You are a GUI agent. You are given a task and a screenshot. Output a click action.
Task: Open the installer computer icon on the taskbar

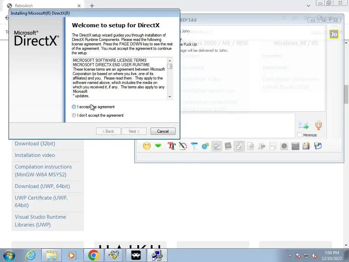(x=157, y=255)
